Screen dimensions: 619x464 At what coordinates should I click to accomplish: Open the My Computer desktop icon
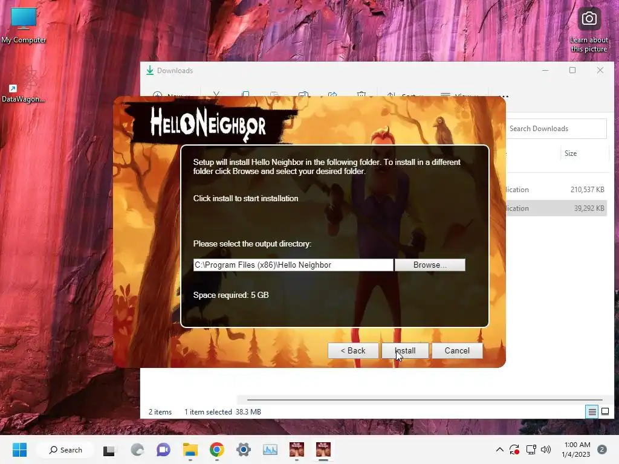(24, 25)
